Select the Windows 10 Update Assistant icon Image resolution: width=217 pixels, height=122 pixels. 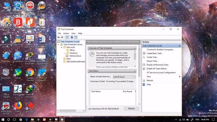click(42, 75)
